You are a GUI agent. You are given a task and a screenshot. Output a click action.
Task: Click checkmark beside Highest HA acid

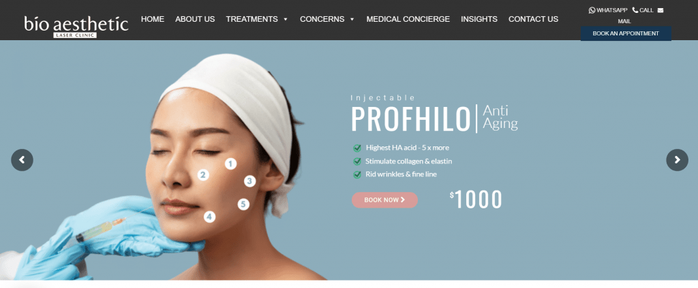tap(357, 148)
